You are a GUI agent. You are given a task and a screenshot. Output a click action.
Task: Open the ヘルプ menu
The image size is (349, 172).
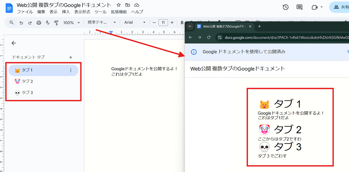point(137,12)
